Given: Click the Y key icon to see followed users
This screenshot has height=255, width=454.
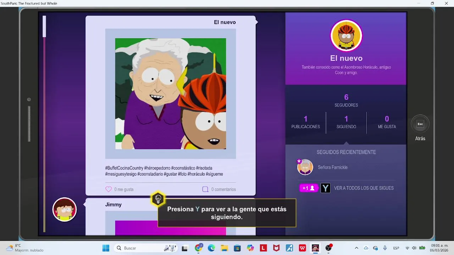Looking at the screenshot, I should tap(325, 188).
